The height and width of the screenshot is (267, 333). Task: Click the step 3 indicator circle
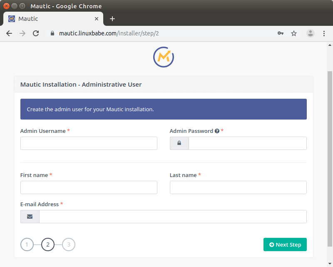point(68,245)
